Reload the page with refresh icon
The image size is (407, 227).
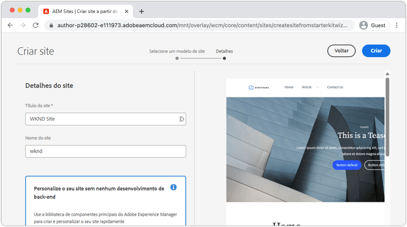coord(36,25)
